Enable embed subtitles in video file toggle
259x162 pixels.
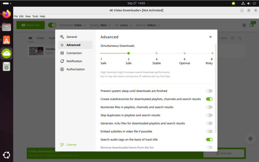209,131
